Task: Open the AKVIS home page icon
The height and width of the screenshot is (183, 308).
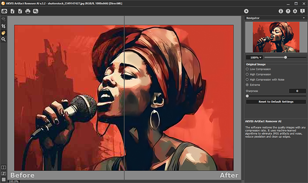Action: (x=4, y=11)
